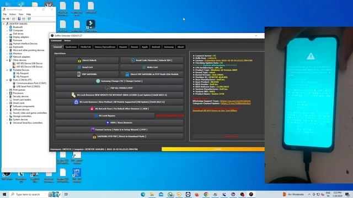Click the MDM / Knox Remove button
Image resolution: width=353 pixels, height=198 pixels.
[x=119, y=123]
